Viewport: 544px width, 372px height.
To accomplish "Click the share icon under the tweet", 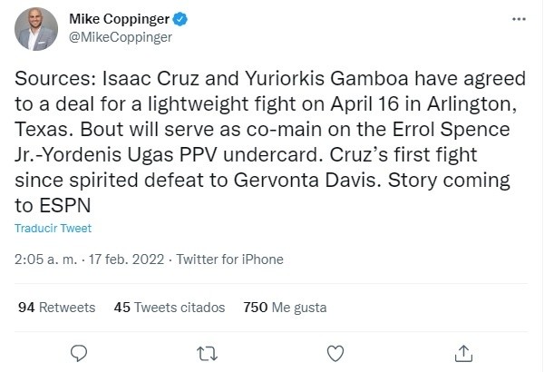I will [x=462, y=351].
